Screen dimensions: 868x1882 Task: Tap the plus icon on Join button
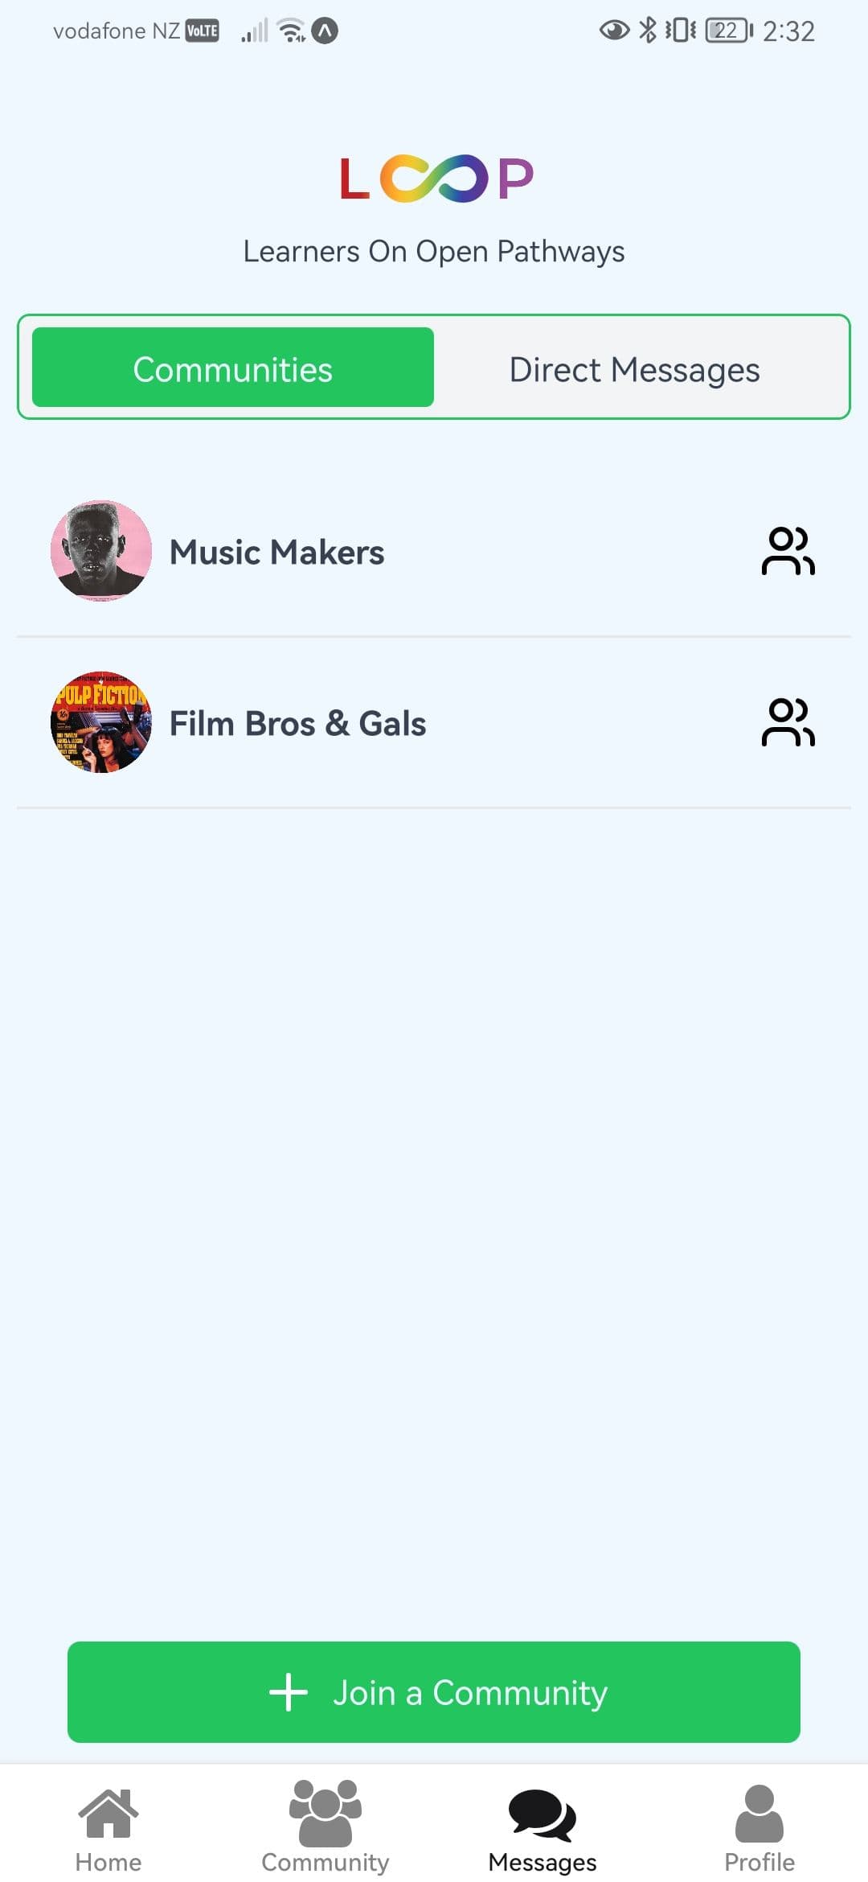[x=289, y=1692]
